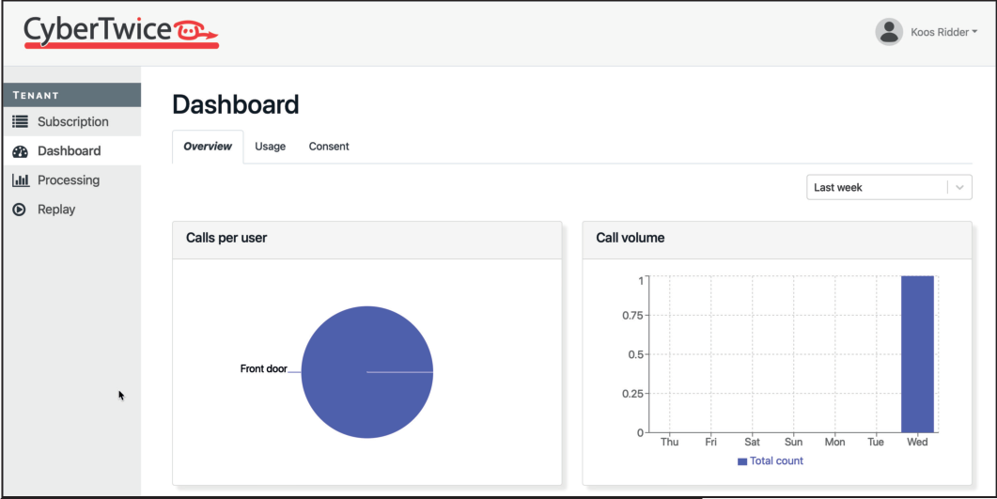Click the Total count legend color swatch
Screen dimensions: 997x499
point(742,462)
